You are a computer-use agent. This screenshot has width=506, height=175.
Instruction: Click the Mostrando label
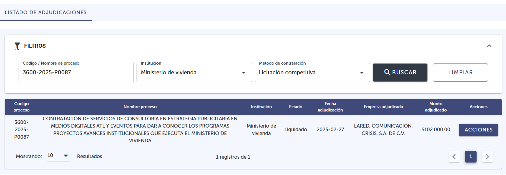[29, 156]
